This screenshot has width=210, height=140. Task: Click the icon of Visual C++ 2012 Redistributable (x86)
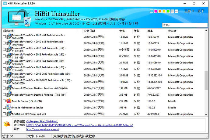[x=9, y=56]
